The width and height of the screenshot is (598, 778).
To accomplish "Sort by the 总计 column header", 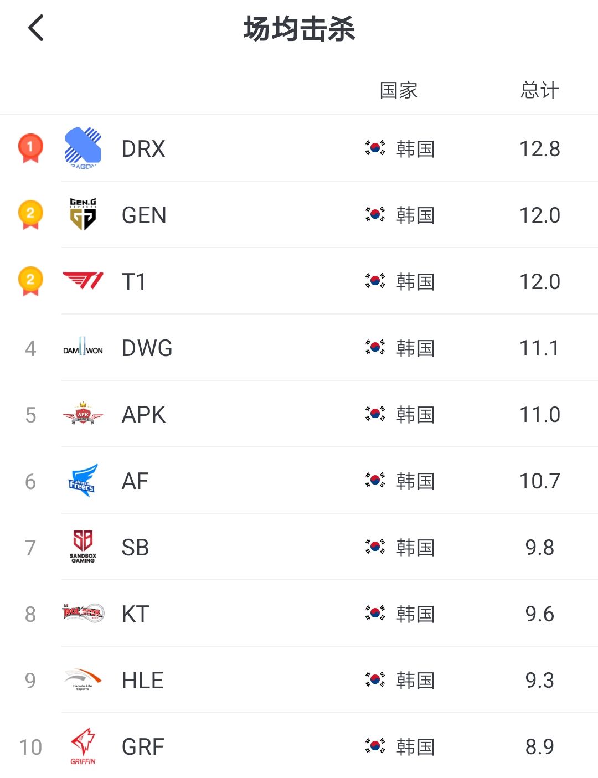I will [540, 90].
